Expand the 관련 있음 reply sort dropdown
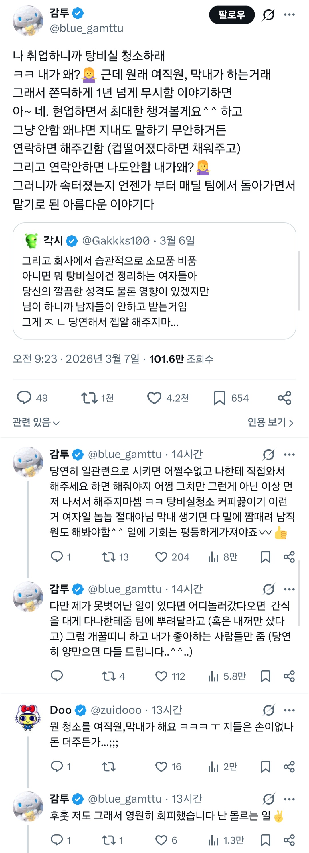The image size is (309, 853). [36, 422]
